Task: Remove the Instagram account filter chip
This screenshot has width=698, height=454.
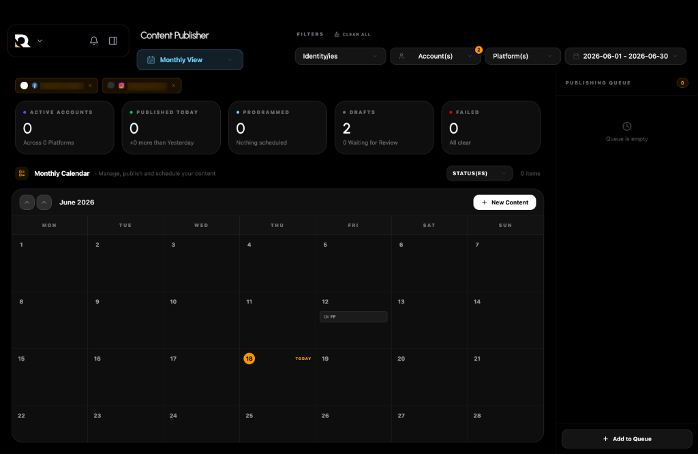Action: coord(174,85)
